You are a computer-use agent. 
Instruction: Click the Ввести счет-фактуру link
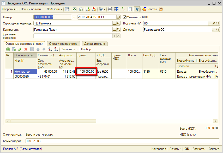pyautogui.click(x=39, y=135)
